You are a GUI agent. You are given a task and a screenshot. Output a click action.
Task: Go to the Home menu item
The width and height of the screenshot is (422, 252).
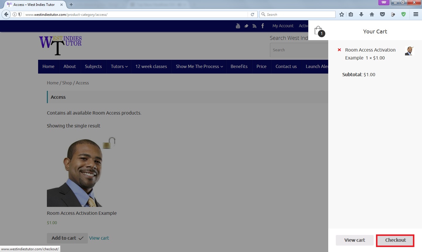pyautogui.click(x=48, y=67)
